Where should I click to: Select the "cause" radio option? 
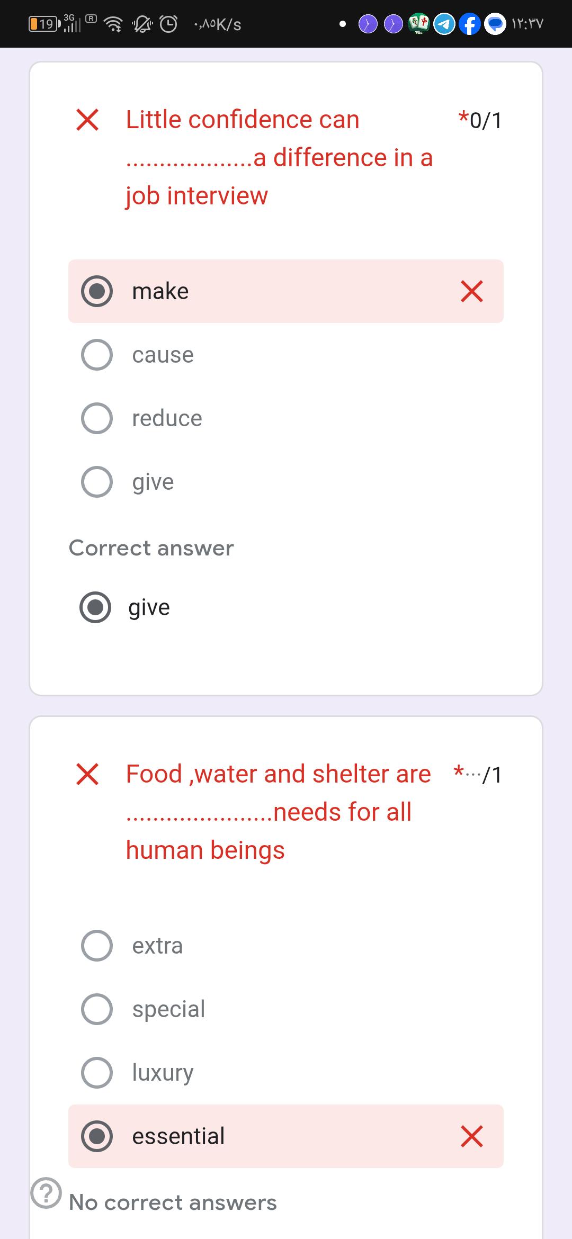tap(97, 355)
